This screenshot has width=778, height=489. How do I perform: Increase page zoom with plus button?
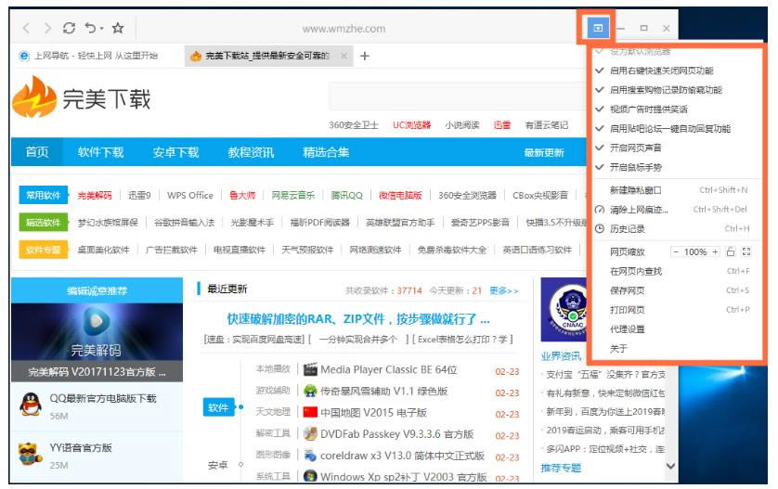click(x=715, y=252)
